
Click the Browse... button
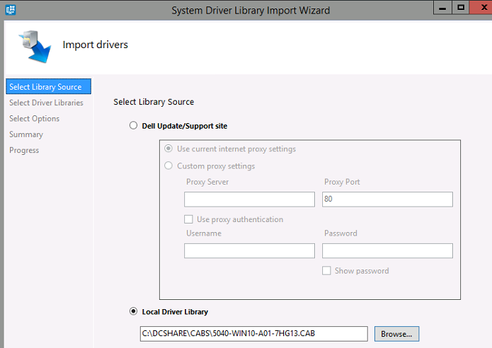click(396, 334)
